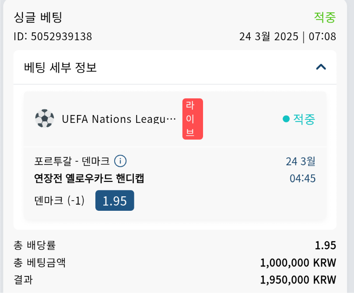The height and width of the screenshot is (293, 354).
Task: Click the 싱글 베팅 heading
Action: pos(38,17)
